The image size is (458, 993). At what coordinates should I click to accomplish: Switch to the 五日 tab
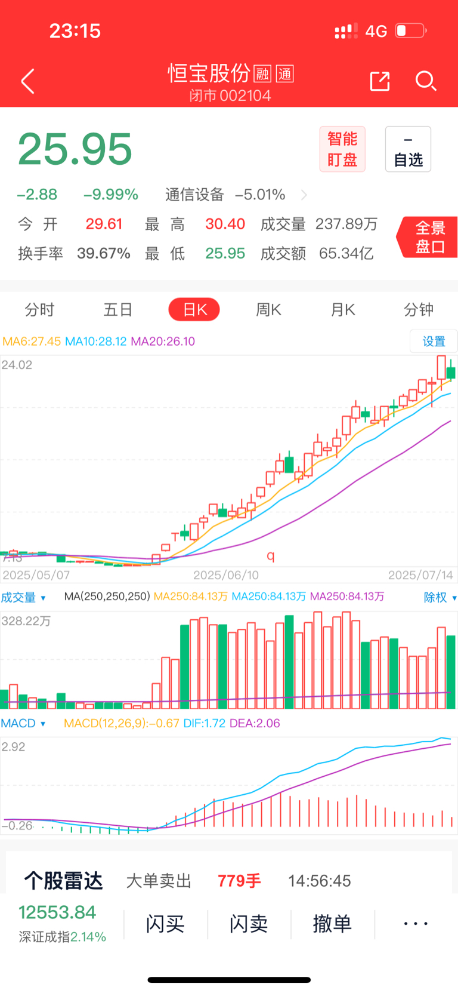(x=117, y=309)
